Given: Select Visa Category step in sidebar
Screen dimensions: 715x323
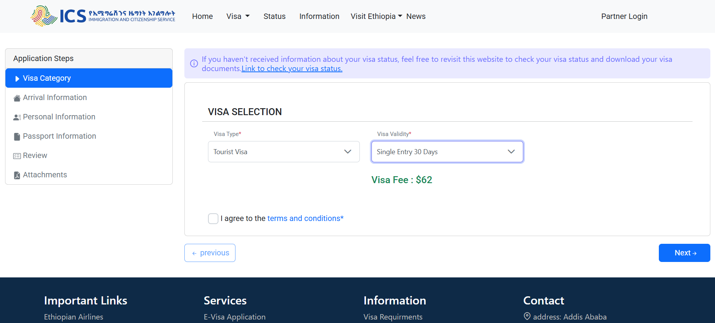Looking at the screenshot, I should 89,78.
